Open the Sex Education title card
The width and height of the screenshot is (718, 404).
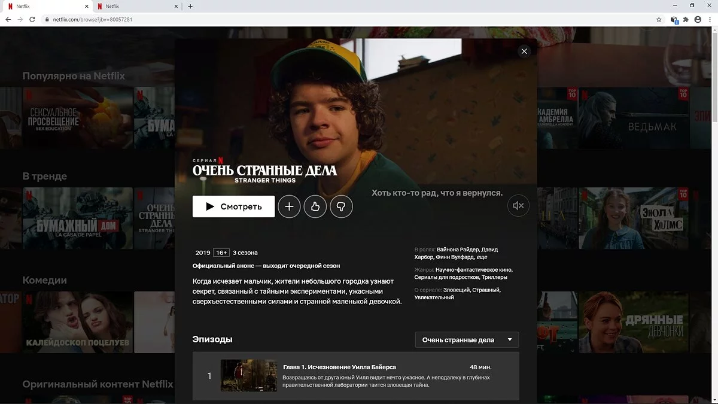pyautogui.click(x=78, y=118)
